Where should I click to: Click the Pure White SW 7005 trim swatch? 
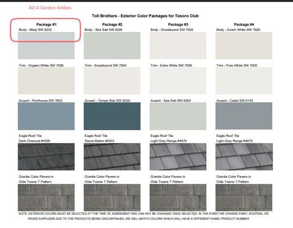(244, 81)
